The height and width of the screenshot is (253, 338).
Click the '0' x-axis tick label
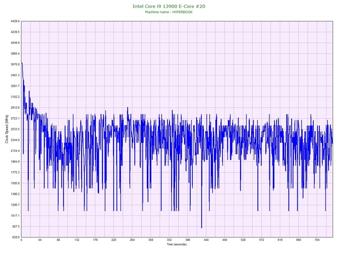tap(21, 240)
